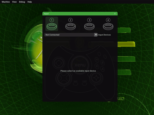Screen dimensions: 154x115
Task: Click the Input window title bar
Action: coord(80,13)
